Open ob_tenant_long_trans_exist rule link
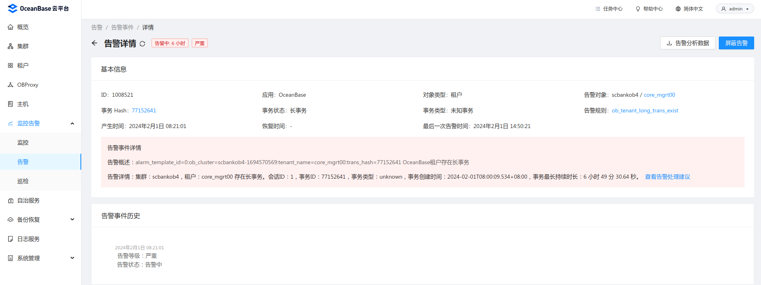 (x=645, y=110)
